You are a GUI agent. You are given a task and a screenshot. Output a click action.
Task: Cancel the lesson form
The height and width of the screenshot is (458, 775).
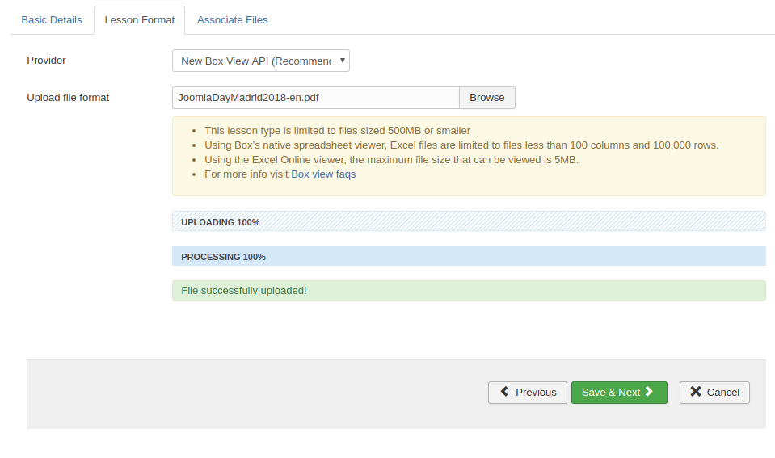(x=714, y=393)
